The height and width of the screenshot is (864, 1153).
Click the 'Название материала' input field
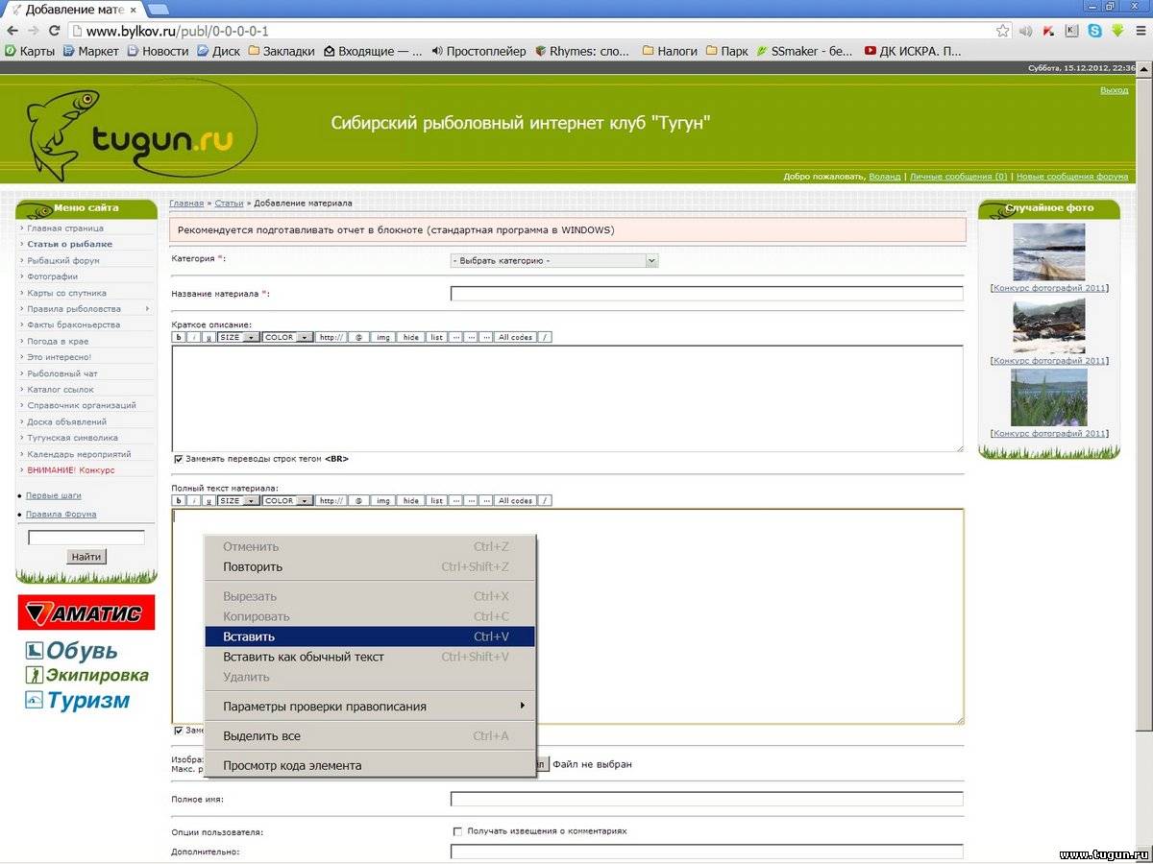(707, 294)
